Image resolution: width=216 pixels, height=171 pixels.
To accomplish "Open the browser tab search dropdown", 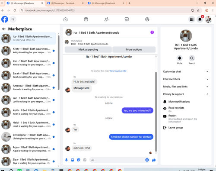I will pyautogui.click(x=2, y=3).
